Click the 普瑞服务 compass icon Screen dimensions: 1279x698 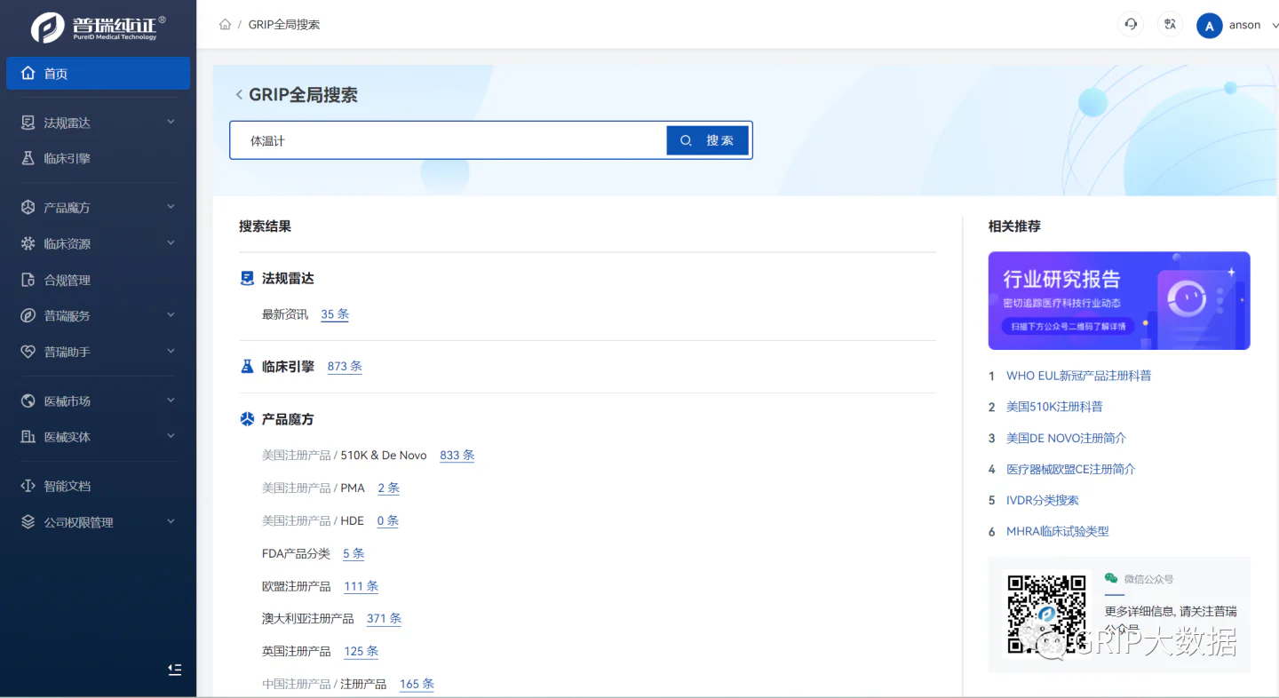pos(28,315)
